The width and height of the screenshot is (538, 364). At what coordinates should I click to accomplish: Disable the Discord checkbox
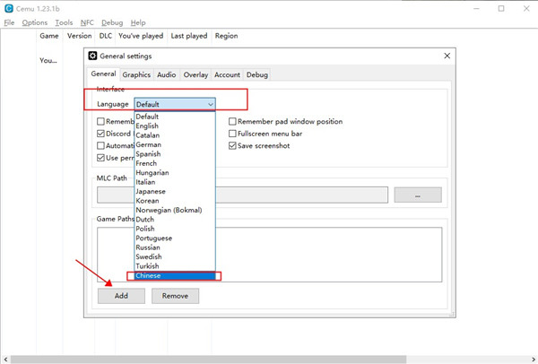pos(100,134)
